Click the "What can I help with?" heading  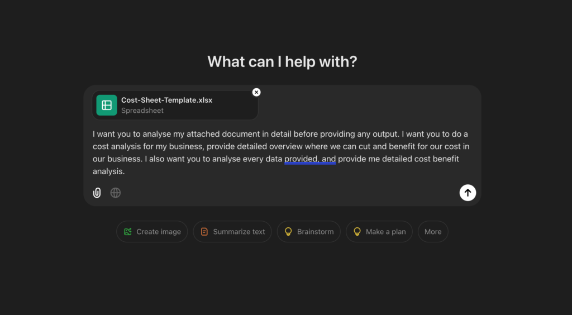[282, 61]
